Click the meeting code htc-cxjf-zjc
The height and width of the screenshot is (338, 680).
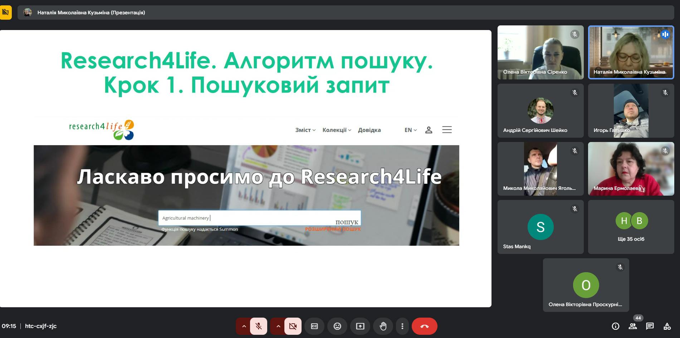click(41, 326)
